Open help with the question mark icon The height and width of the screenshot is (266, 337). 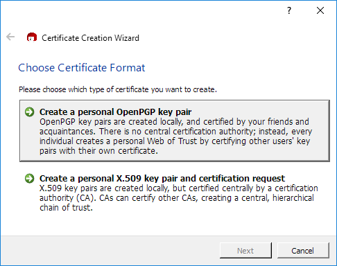pos(289,10)
